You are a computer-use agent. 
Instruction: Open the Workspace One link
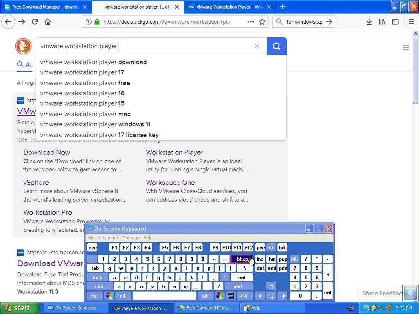171,183
